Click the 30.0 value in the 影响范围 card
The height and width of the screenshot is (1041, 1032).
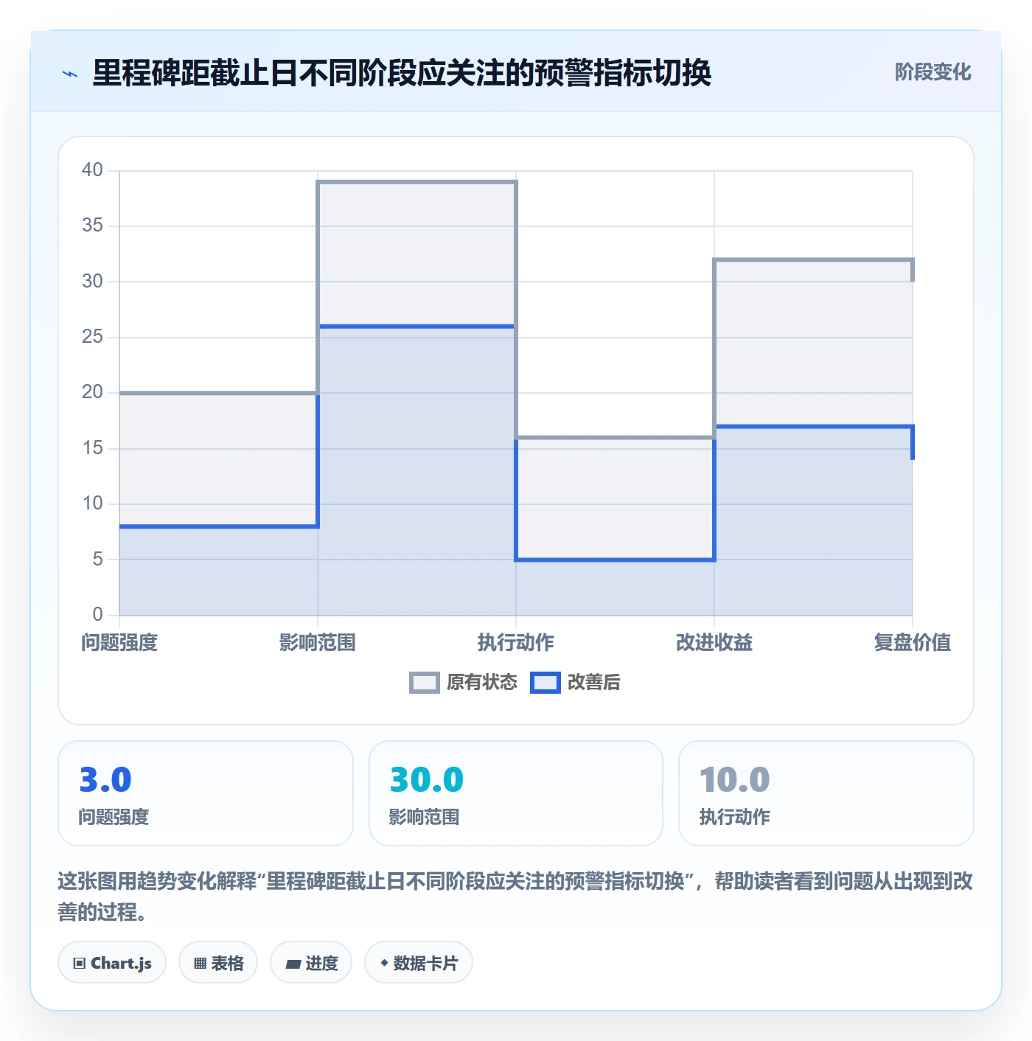(x=427, y=780)
